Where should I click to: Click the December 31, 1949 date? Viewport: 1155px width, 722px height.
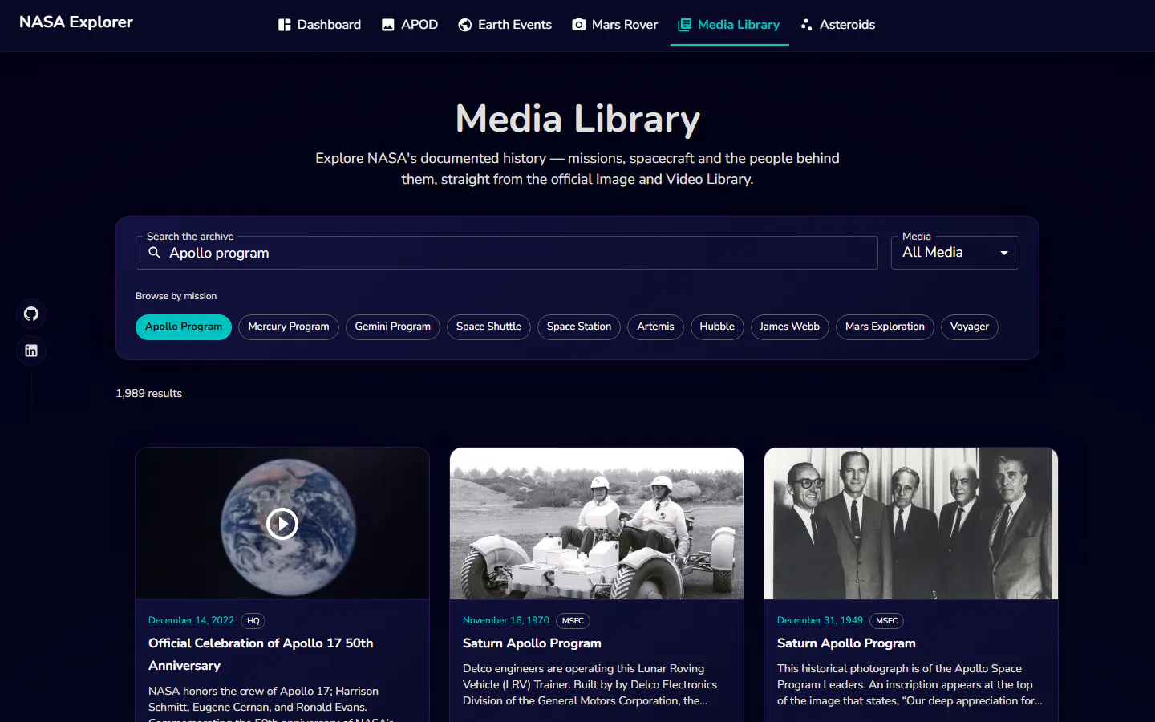pos(820,621)
